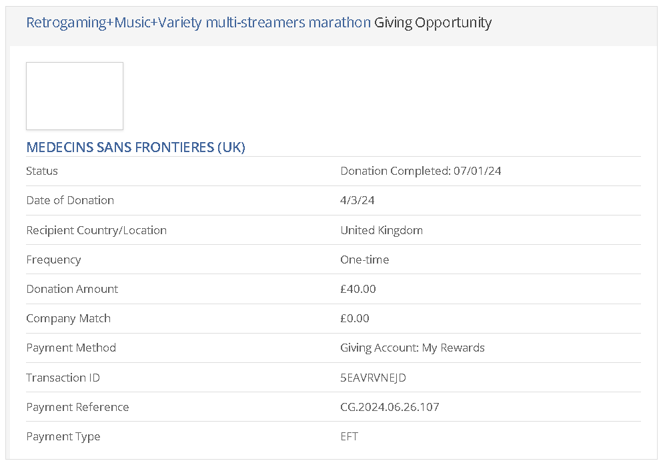The width and height of the screenshot is (665, 463).
Task: Click the Donation Completed status value
Action: click(x=420, y=171)
